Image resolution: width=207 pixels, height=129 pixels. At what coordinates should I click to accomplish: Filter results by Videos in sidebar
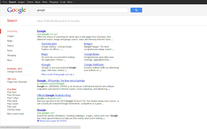(x=10, y=46)
